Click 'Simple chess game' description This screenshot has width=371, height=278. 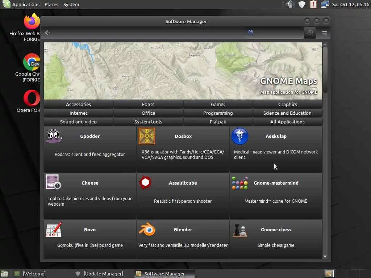(x=276, y=245)
